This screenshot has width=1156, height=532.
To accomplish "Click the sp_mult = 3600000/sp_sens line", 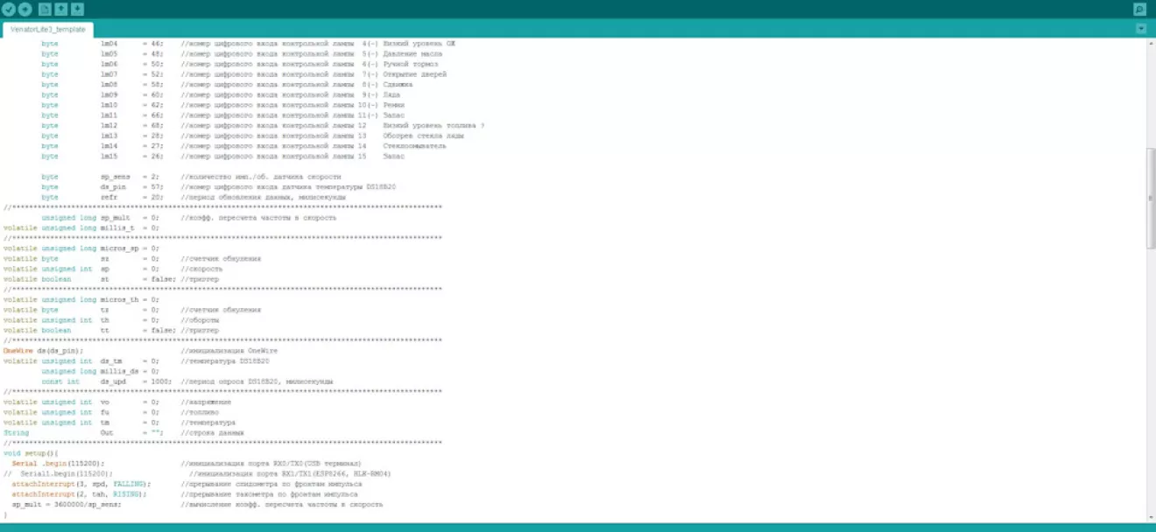I will pyautogui.click(x=66, y=505).
